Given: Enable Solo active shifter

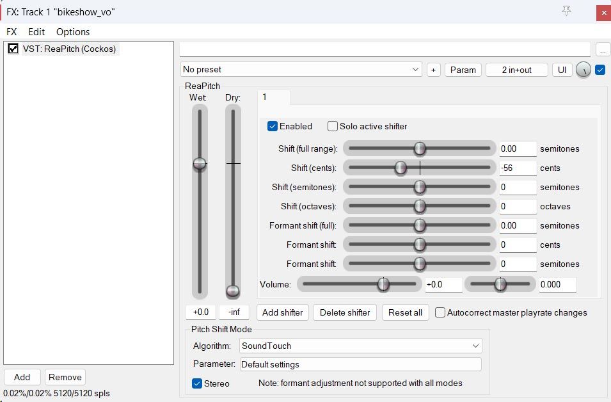Looking at the screenshot, I should coord(332,126).
